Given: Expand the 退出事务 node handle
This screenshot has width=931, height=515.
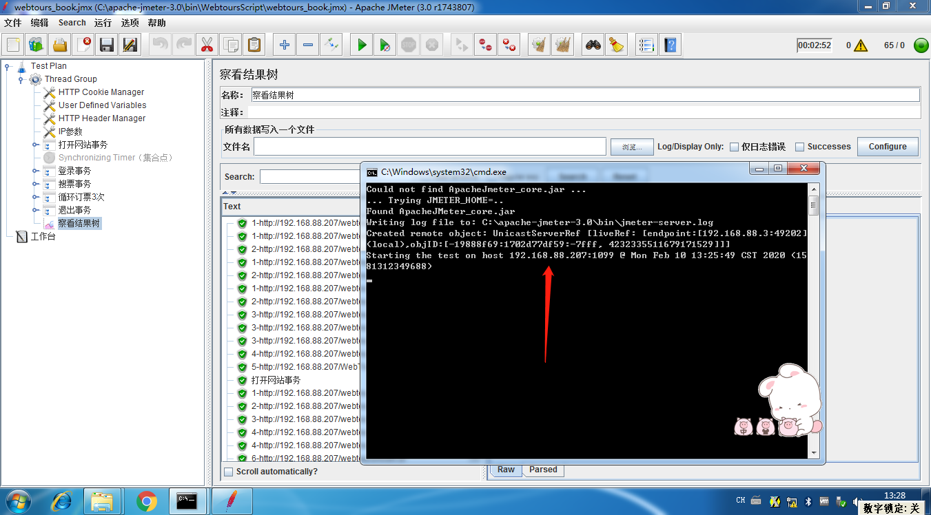Looking at the screenshot, I should pos(35,211).
